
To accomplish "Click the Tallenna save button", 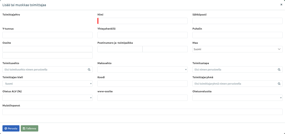I will click(x=29, y=128).
